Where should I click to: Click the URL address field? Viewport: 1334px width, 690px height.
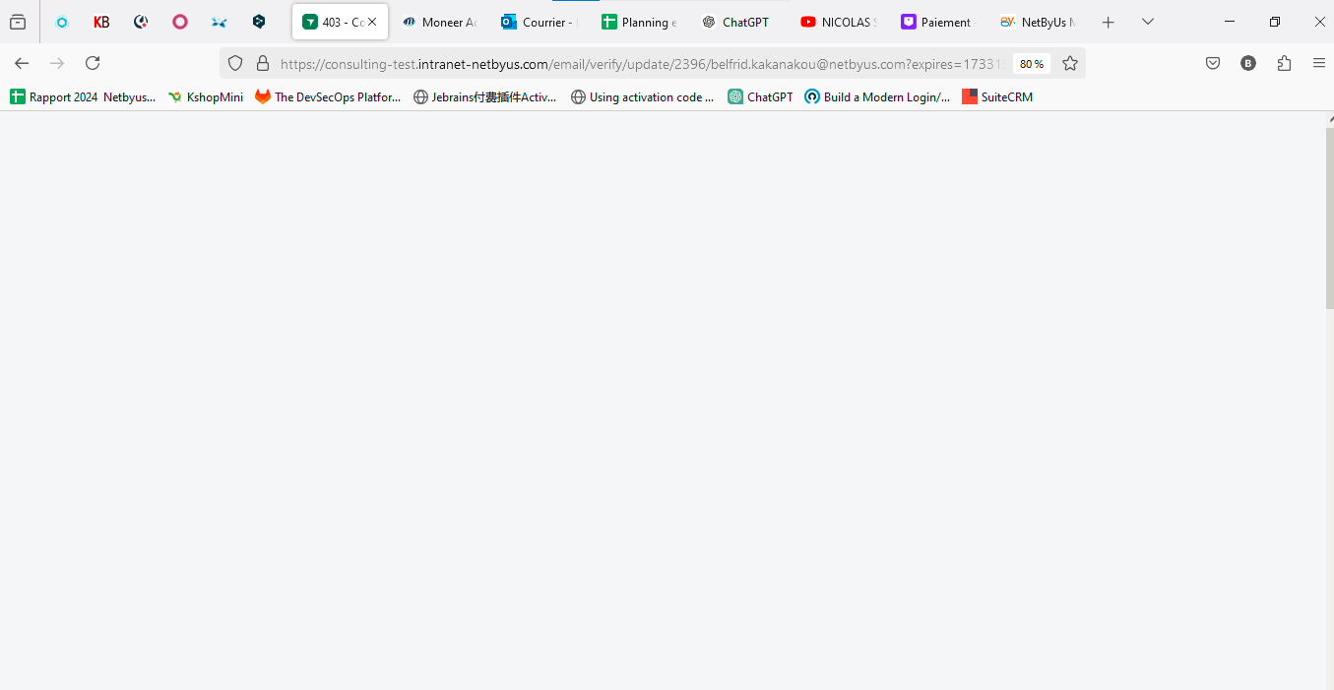point(640,64)
